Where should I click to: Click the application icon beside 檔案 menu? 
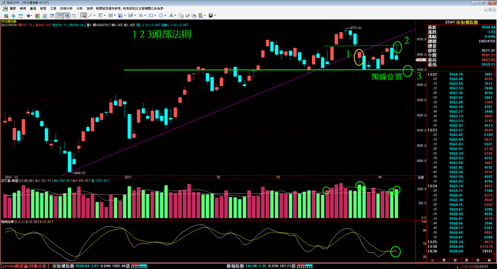coord(5,9)
